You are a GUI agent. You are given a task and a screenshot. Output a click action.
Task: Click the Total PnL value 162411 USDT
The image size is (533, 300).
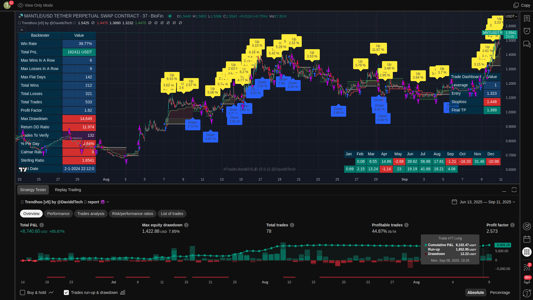[x=79, y=52]
